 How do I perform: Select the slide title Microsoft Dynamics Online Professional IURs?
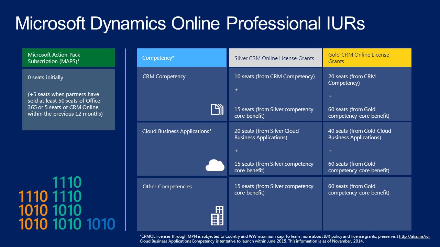pyautogui.click(x=190, y=23)
